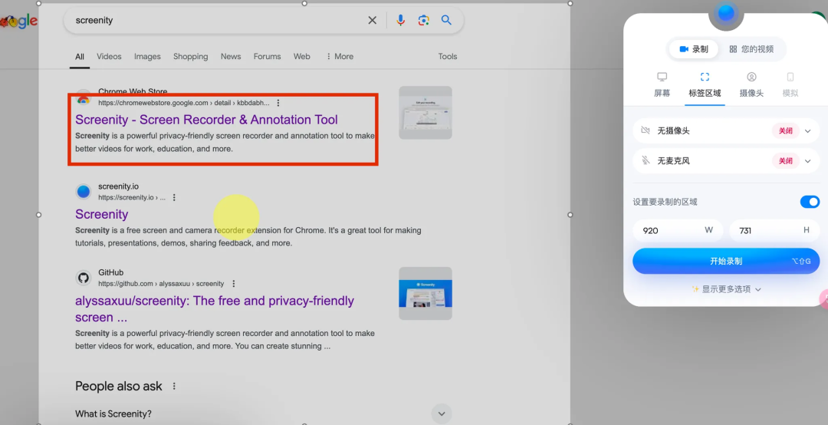The image size is (828, 425).
Task: Click the https://screenity.io URL text
Action: click(x=132, y=198)
